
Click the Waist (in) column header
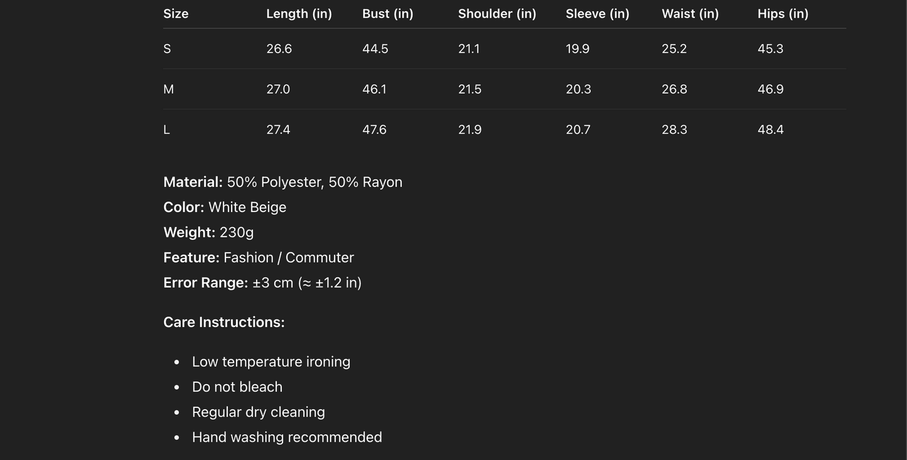click(690, 14)
